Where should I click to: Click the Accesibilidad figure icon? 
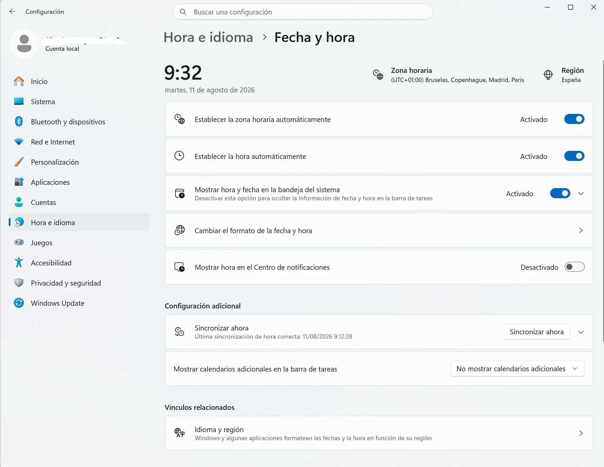pyautogui.click(x=19, y=263)
